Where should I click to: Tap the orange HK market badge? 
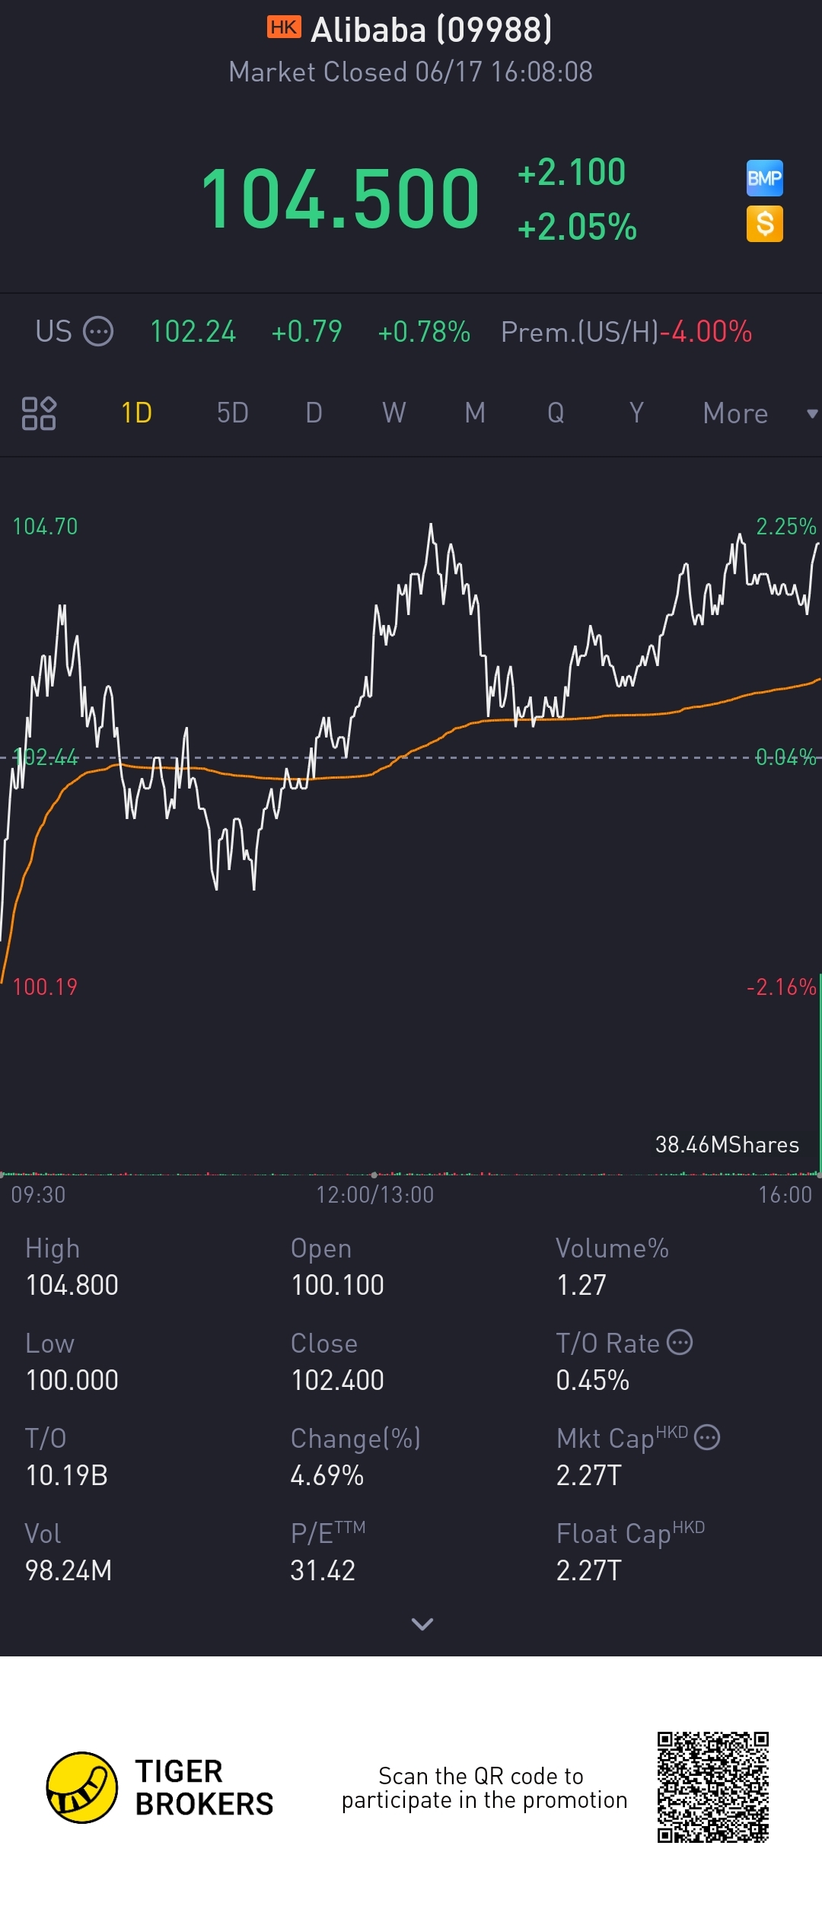(284, 28)
